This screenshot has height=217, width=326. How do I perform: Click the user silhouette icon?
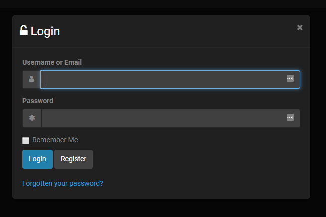[x=32, y=79]
